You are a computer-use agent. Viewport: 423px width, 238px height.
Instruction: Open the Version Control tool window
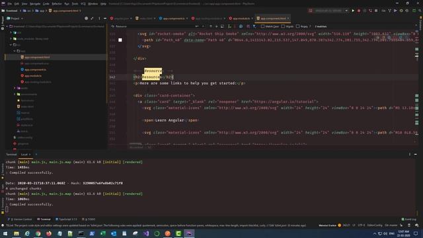[x=20, y=219]
